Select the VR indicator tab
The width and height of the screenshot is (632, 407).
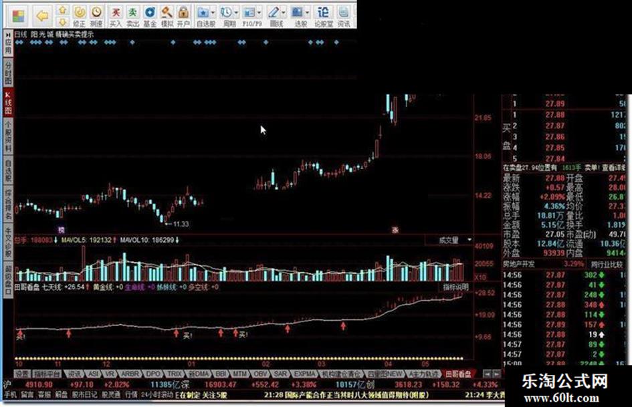tap(110, 374)
